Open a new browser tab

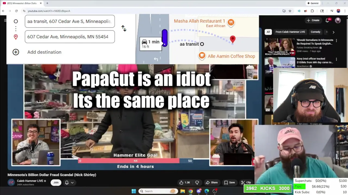point(47,3)
